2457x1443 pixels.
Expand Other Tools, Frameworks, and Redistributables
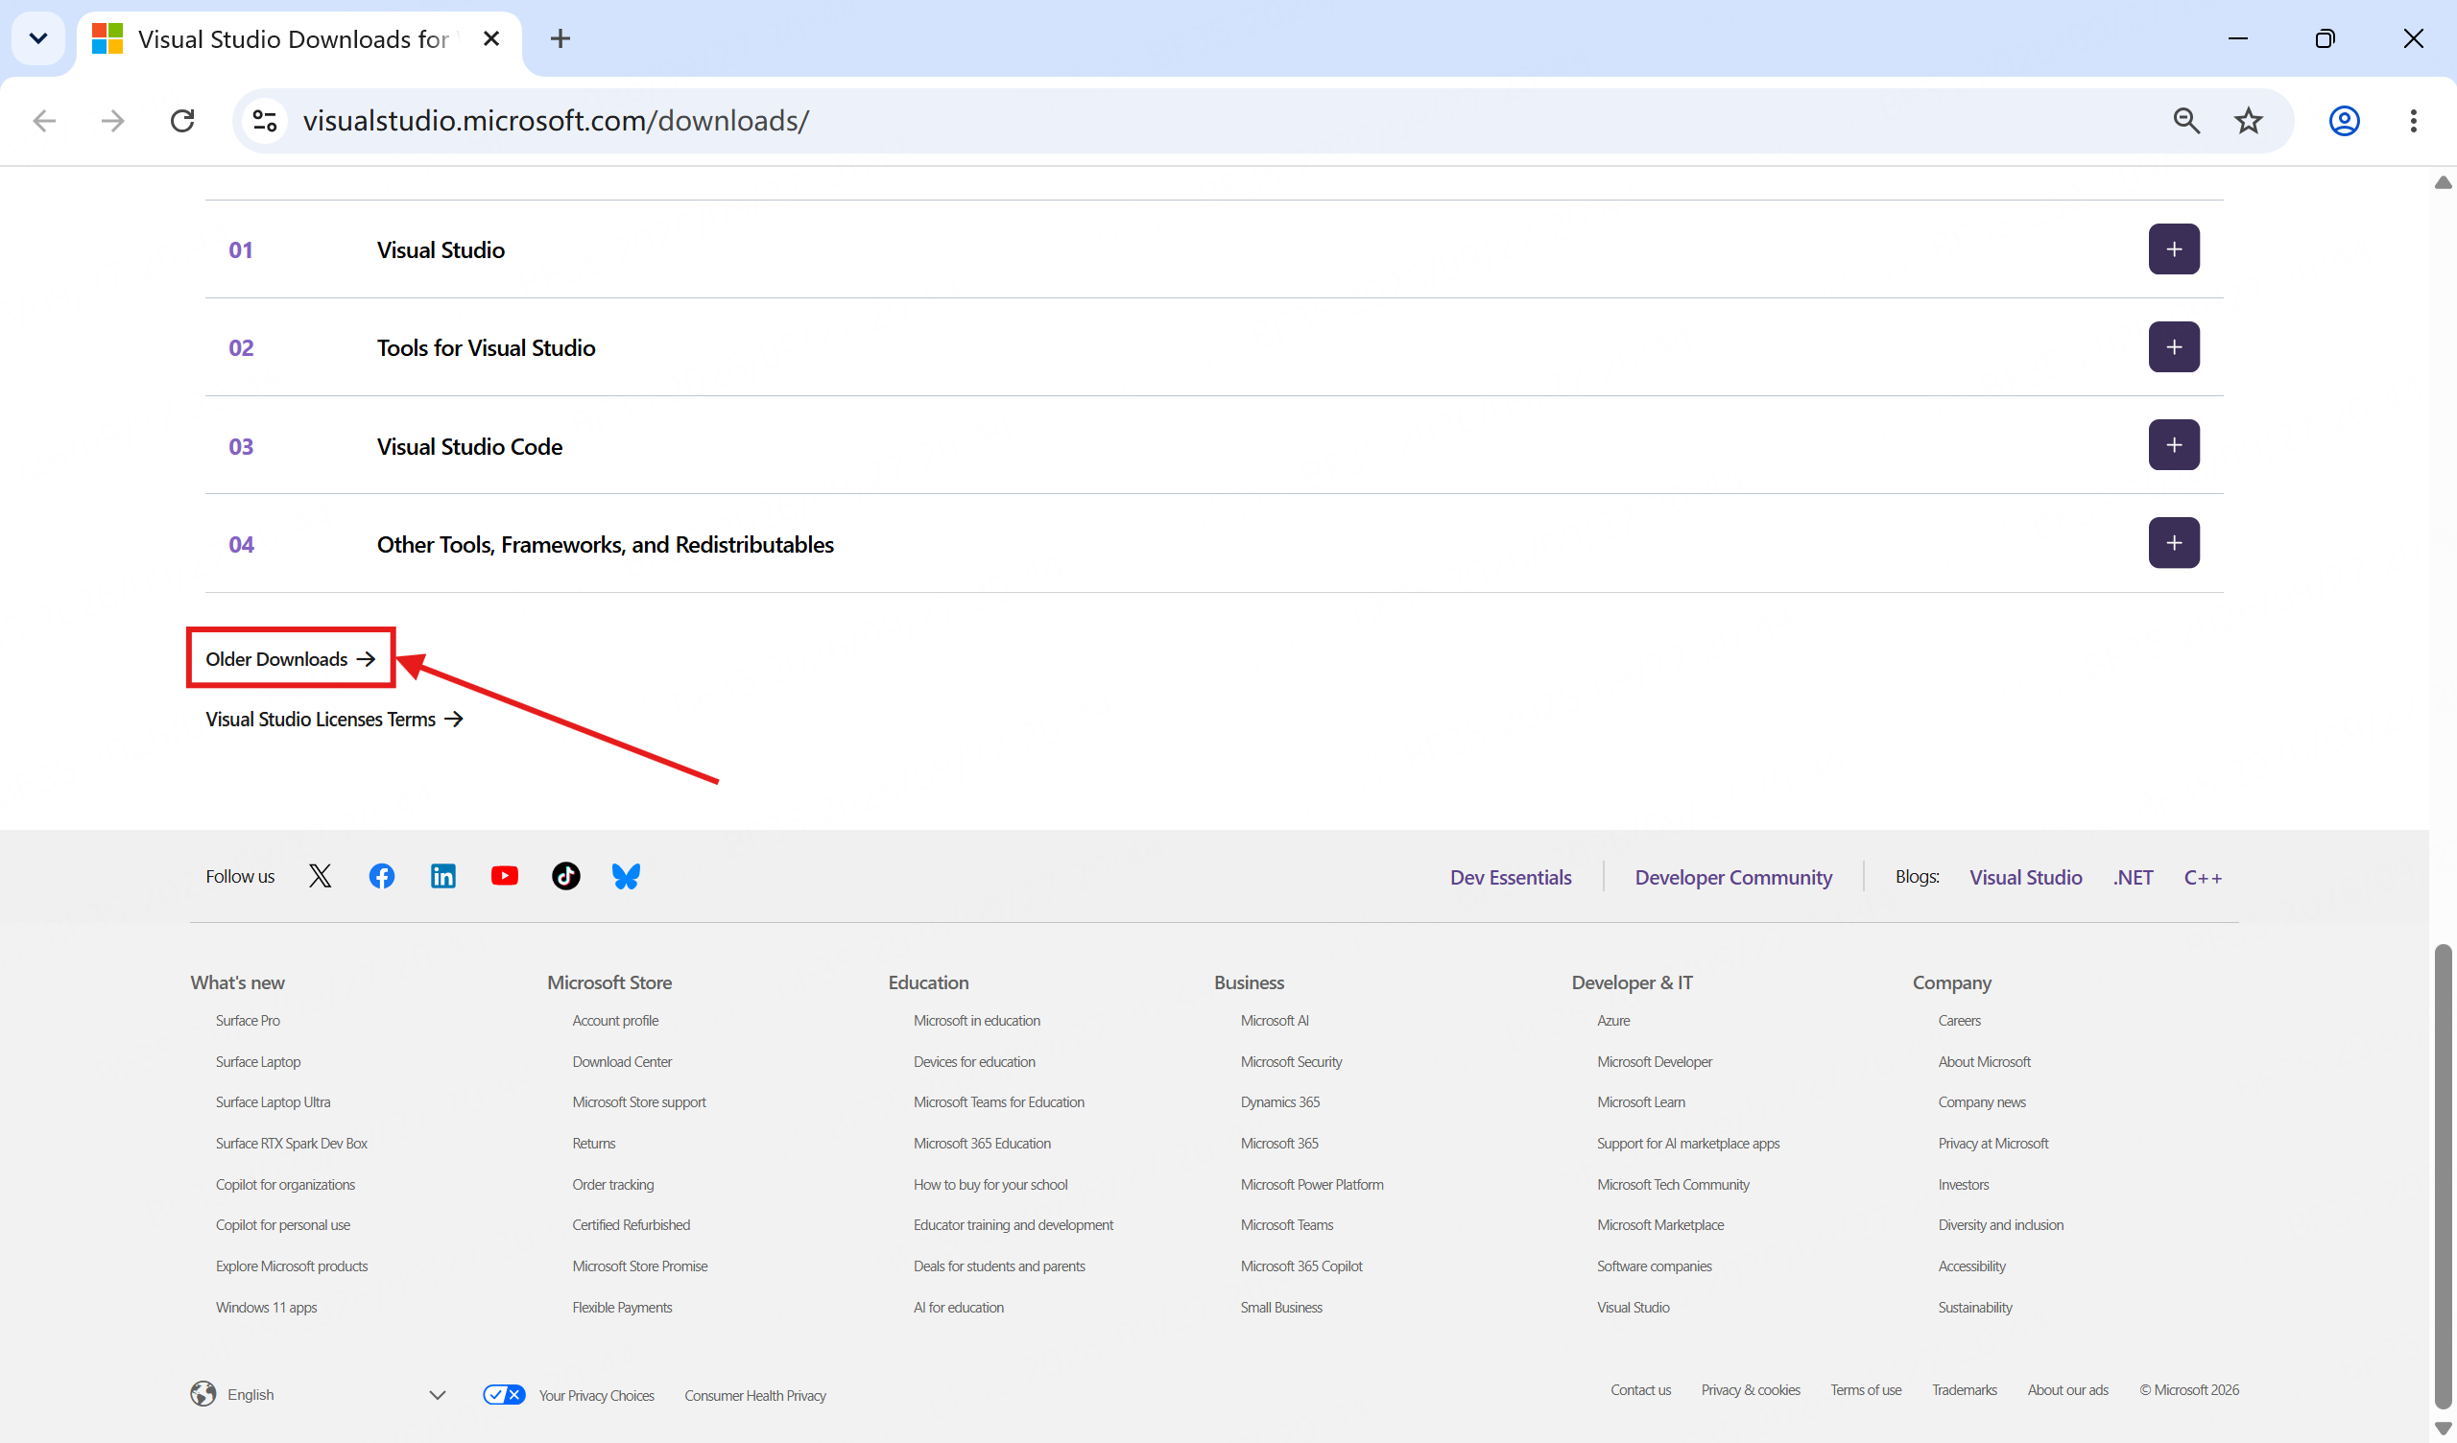pos(2173,543)
